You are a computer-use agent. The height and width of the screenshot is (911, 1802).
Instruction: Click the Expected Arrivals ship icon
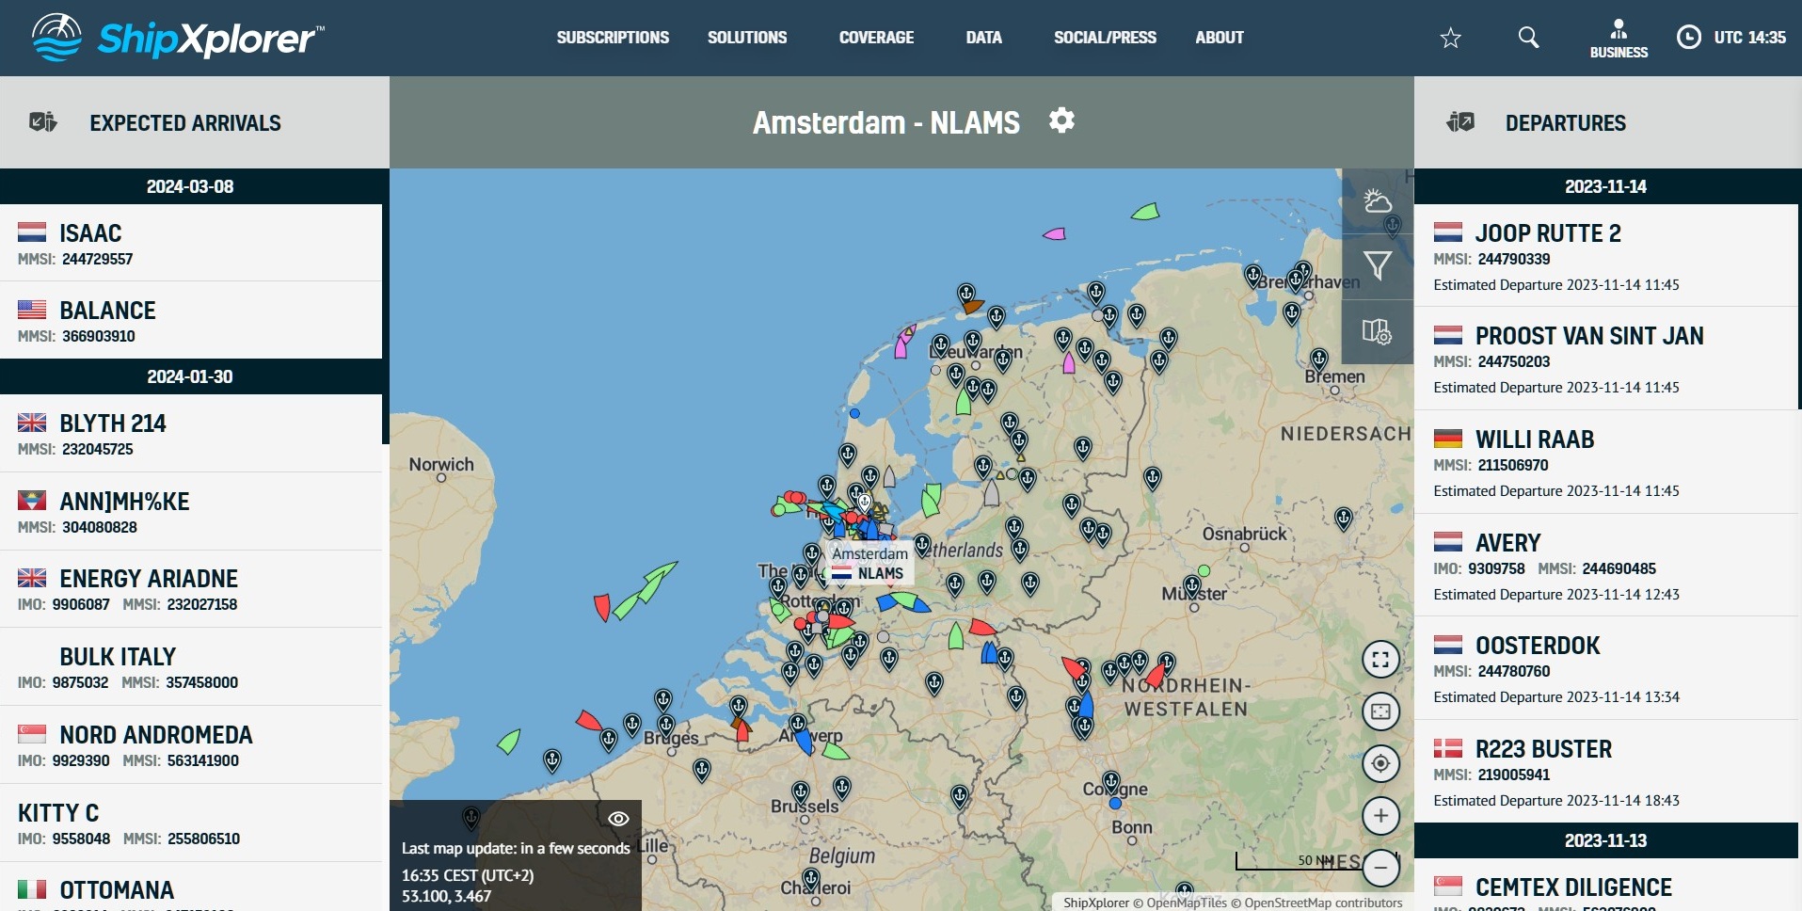point(43,122)
